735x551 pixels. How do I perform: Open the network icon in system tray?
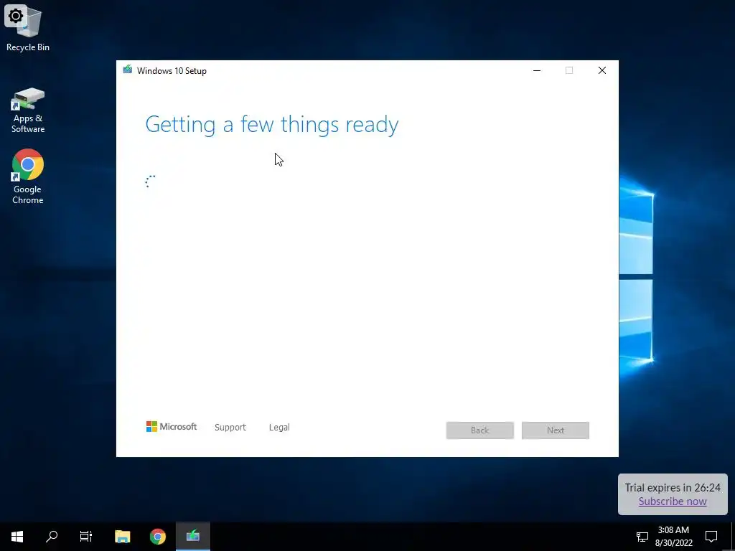click(x=642, y=537)
